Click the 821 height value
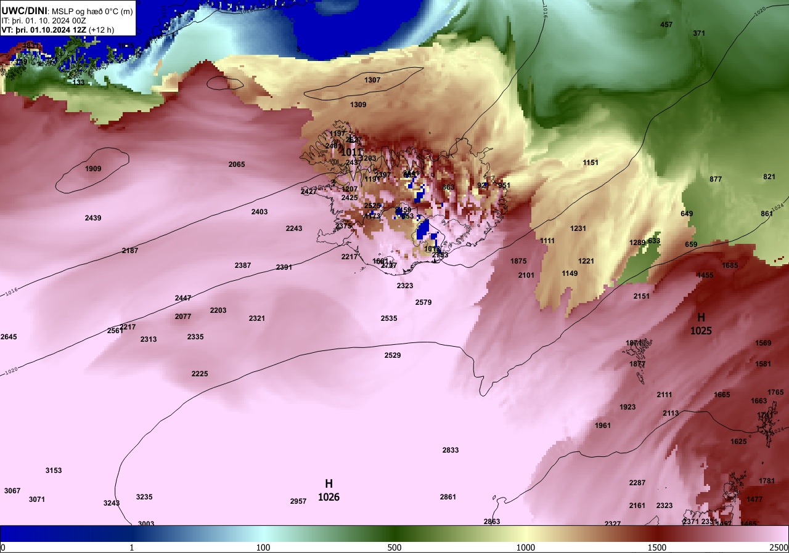This screenshot has width=789, height=553. click(769, 177)
